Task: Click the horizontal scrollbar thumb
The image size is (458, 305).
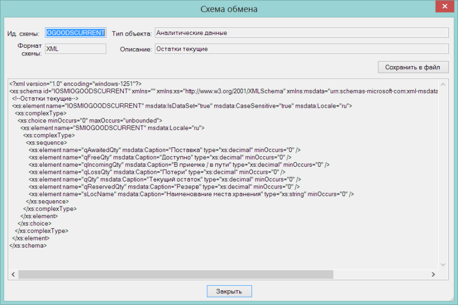Action: tap(176, 274)
